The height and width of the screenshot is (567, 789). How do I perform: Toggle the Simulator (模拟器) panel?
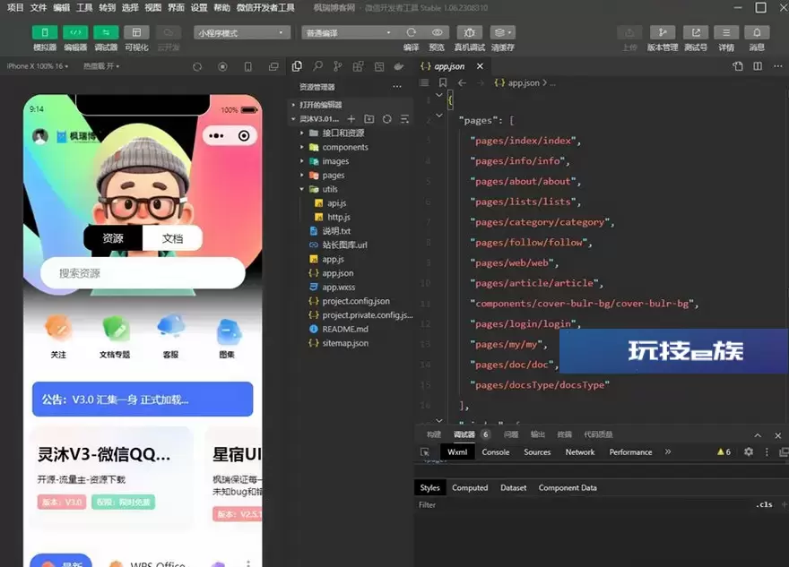click(x=45, y=32)
